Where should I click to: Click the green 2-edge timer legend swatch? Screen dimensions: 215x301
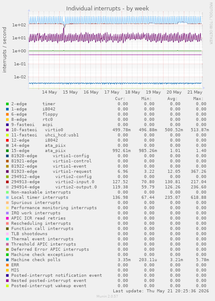(7, 104)
